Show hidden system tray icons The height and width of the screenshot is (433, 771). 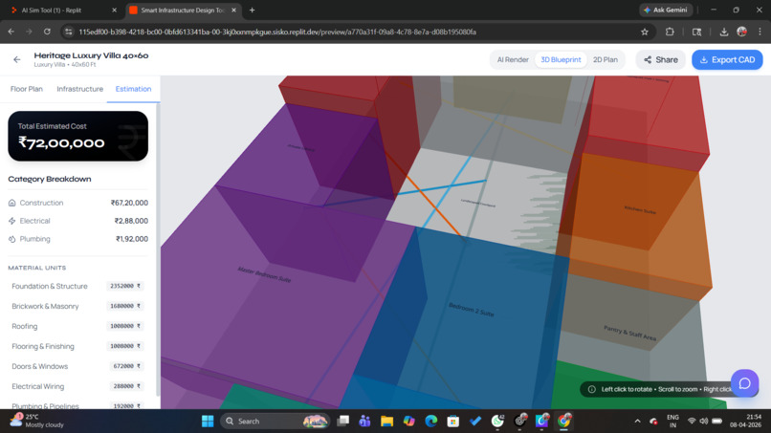click(638, 422)
